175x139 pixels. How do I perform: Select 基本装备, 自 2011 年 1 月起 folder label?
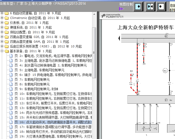(x=31, y=51)
